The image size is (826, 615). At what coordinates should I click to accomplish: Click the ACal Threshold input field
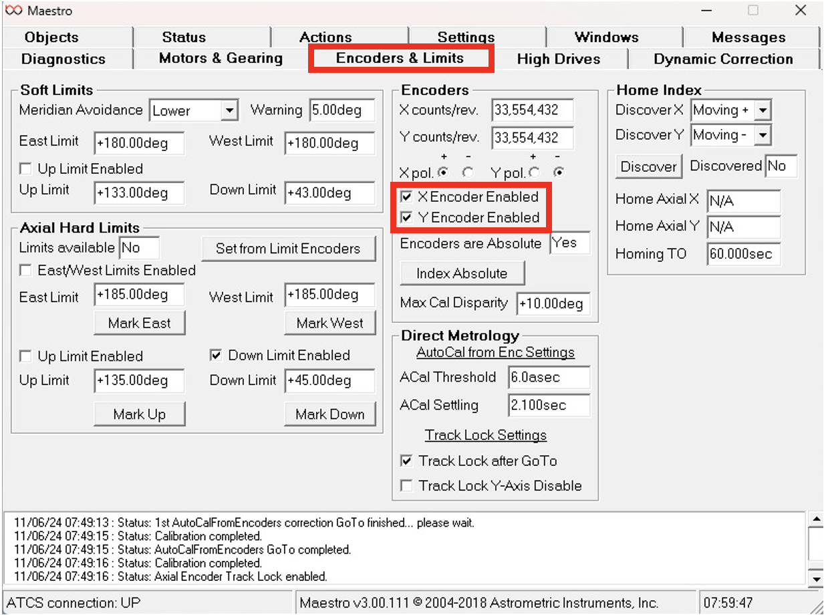(549, 378)
